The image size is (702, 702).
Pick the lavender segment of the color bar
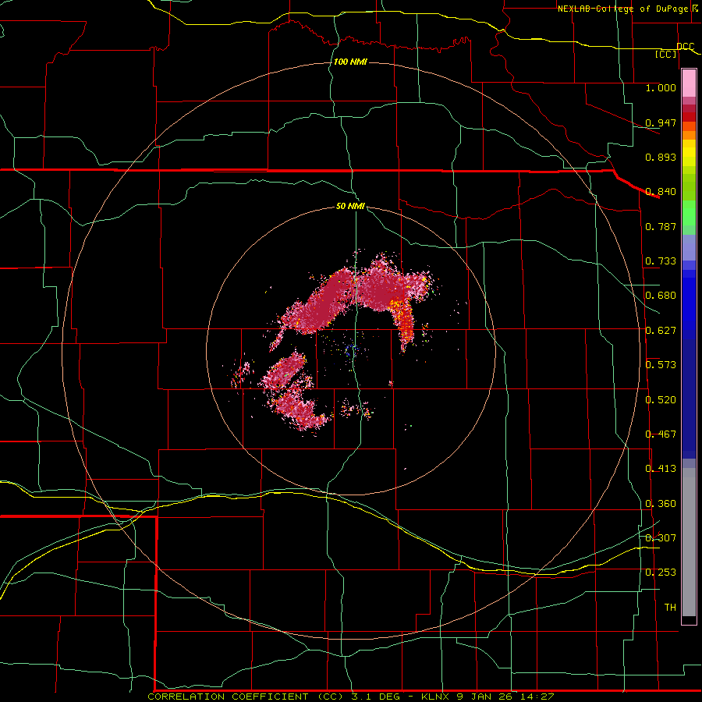click(x=689, y=247)
